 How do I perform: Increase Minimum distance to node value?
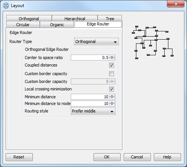(112, 102)
